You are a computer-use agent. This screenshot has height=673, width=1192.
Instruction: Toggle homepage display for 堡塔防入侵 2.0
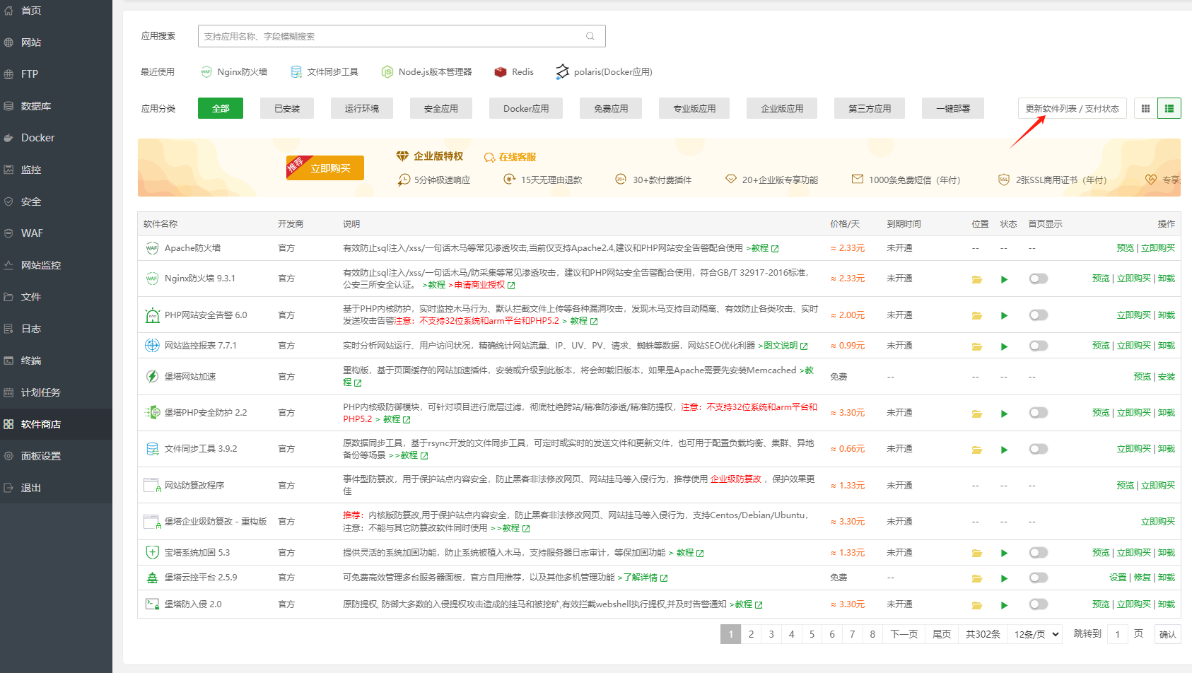1038,604
